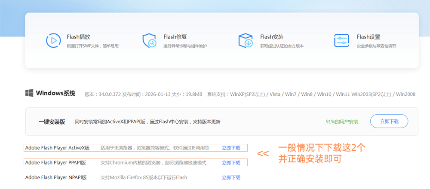This screenshot has width=430, height=189.
Task: Click Adobe Flash Player ActiveX版 name text
Action: [57, 148]
